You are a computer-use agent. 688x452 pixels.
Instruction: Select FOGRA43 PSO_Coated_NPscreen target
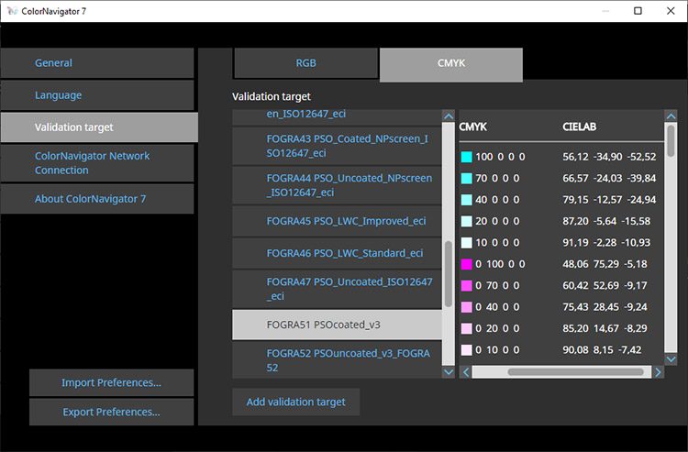click(337, 146)
